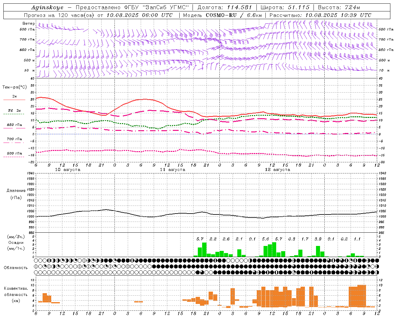Click the (мм/3ч.) units label

[x=16, y=237]
